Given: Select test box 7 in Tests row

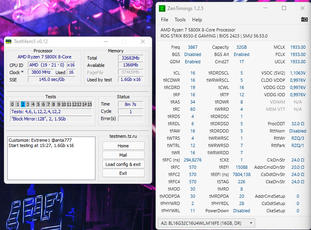Looking at the screenshot, I should [49, 104].
